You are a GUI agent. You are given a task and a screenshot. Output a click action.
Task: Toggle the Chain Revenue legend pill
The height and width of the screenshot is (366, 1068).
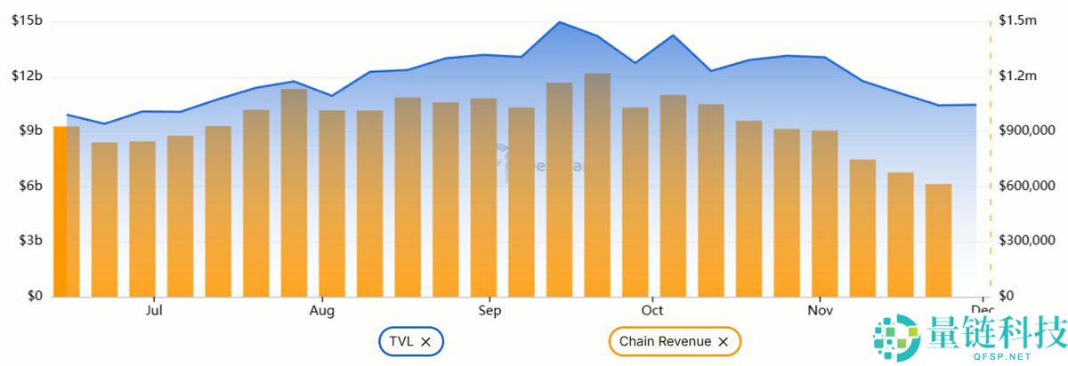click(665, 341)
